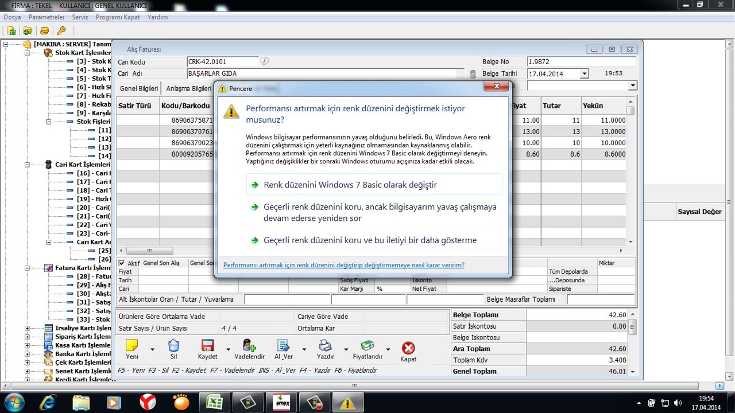Click the Sil recycle bin icon
This screenshot has width=735, height=413.
(x=174, y=345)
